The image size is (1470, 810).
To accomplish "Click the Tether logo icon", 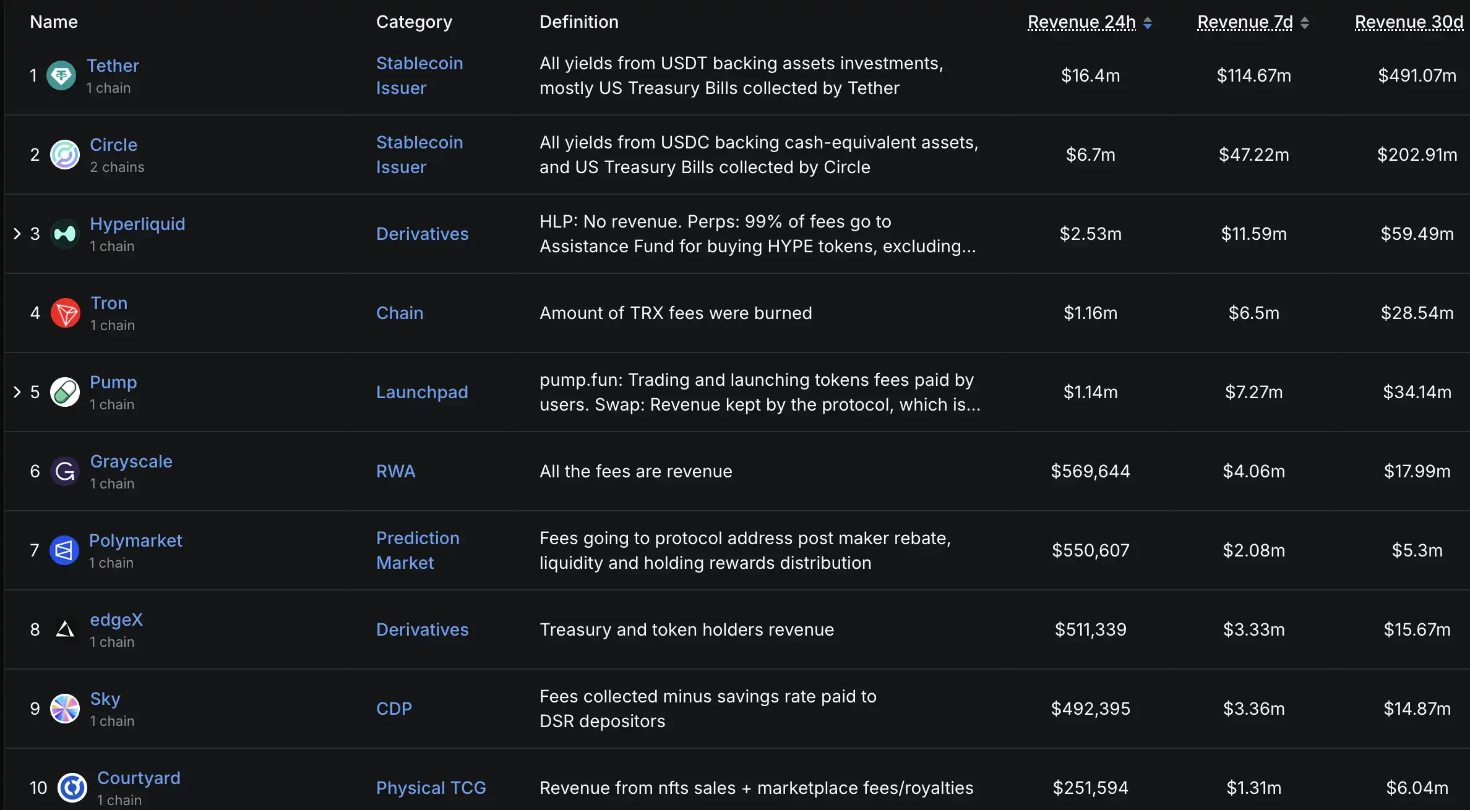I will [x=61, y=75].
